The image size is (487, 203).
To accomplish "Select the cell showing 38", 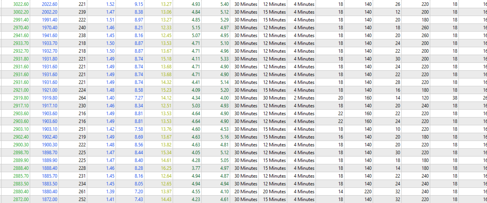I will coord(455,98).
